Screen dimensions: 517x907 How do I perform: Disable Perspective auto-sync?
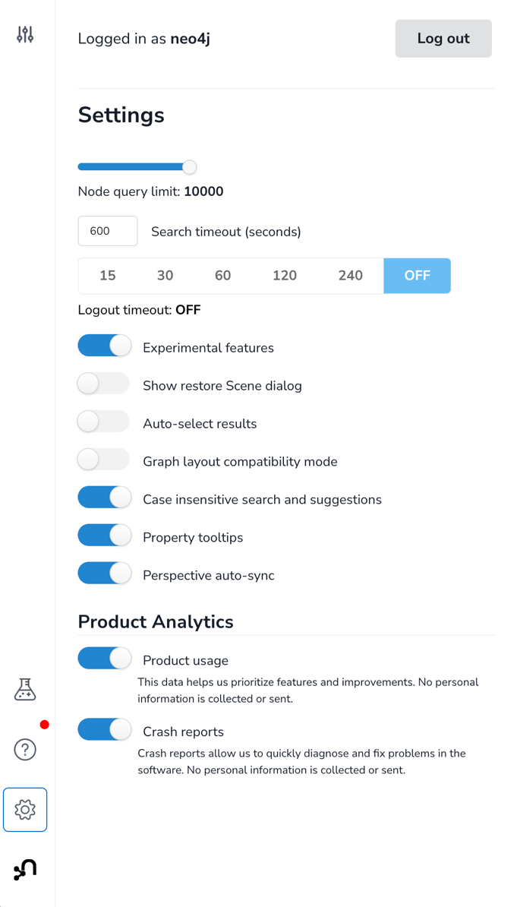click(x=104, y=573)
